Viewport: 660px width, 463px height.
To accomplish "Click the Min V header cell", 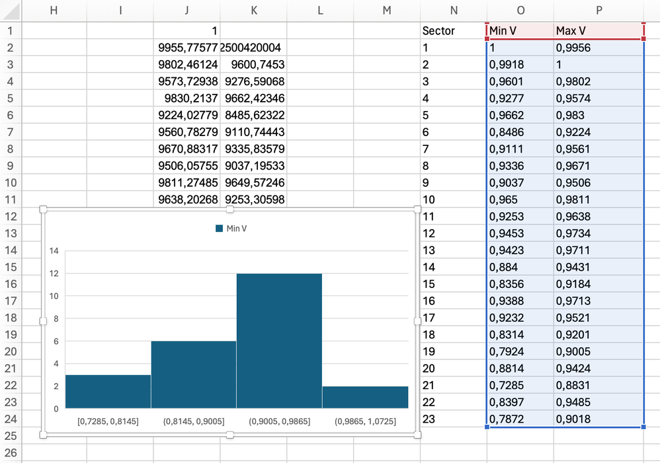I will 520,30.
